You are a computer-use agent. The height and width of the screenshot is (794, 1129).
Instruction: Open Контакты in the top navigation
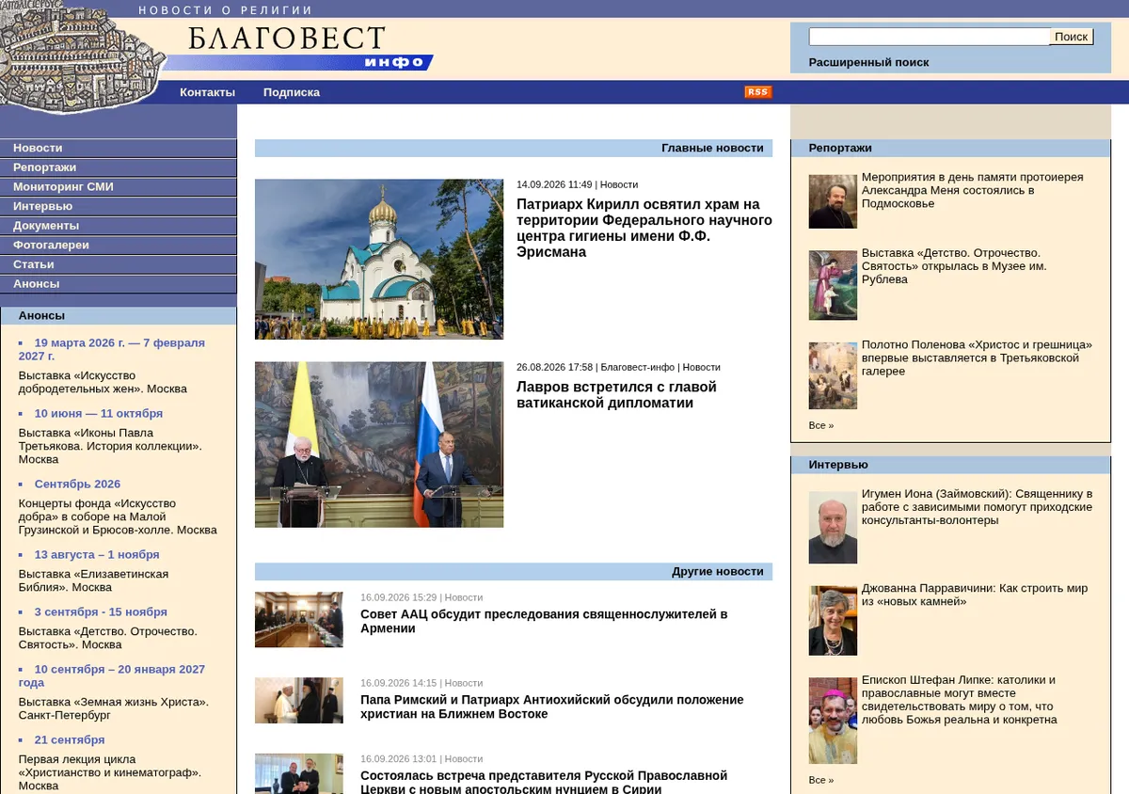click(x=207, y=92)
